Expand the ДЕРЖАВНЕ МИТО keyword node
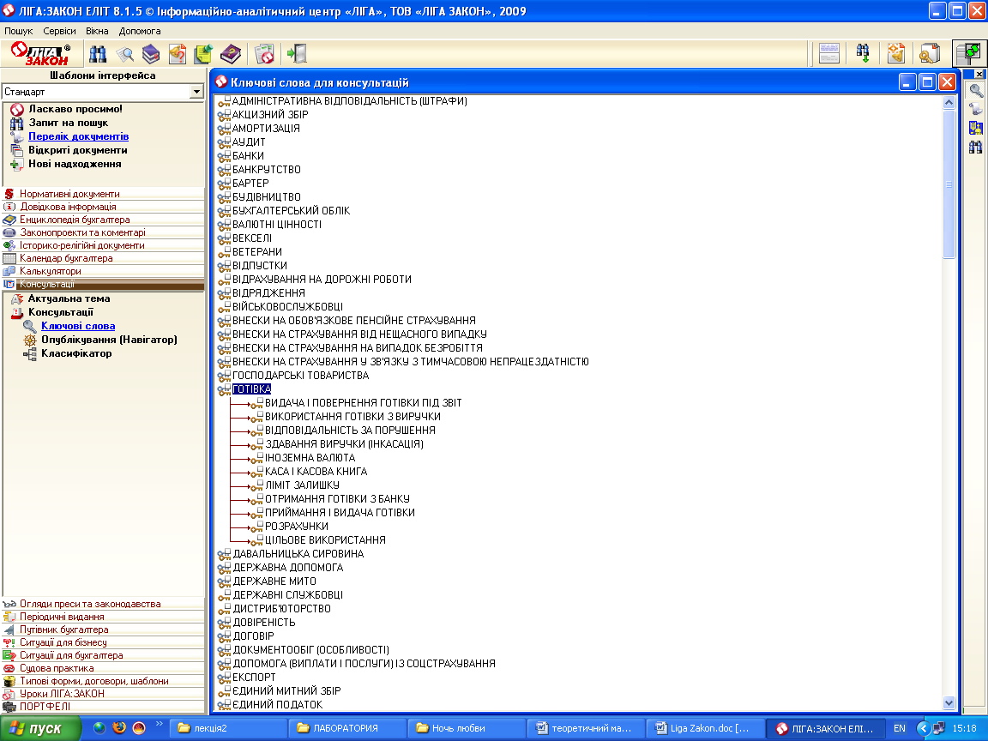The height and width of the screenshot is (741, 988). pyautogui.click(x=224, y=581)
